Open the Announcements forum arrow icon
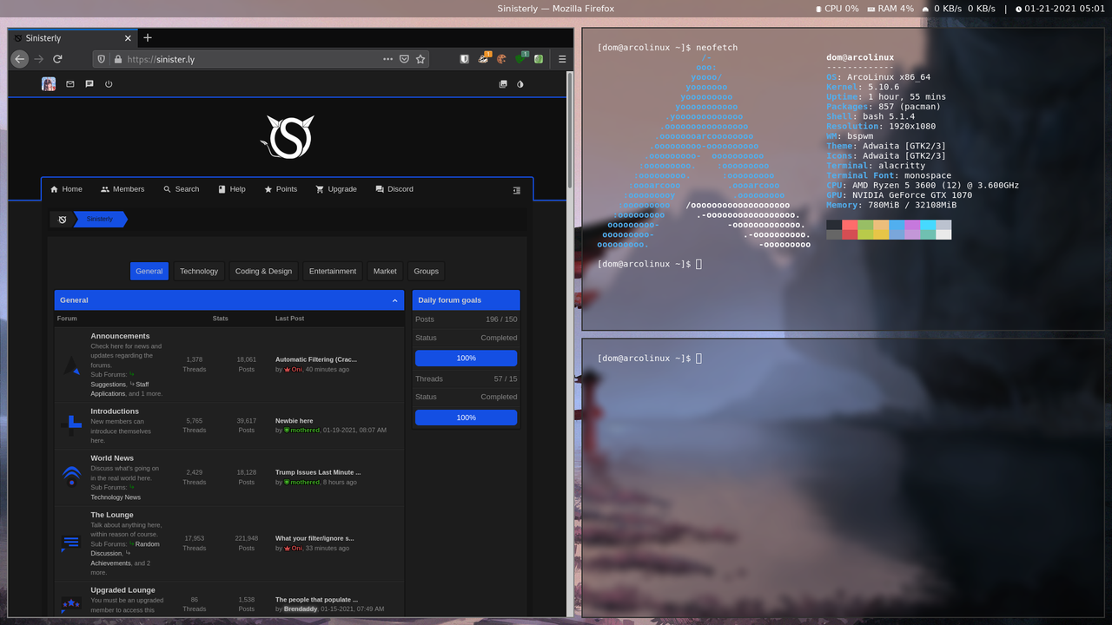 (71, 365)
